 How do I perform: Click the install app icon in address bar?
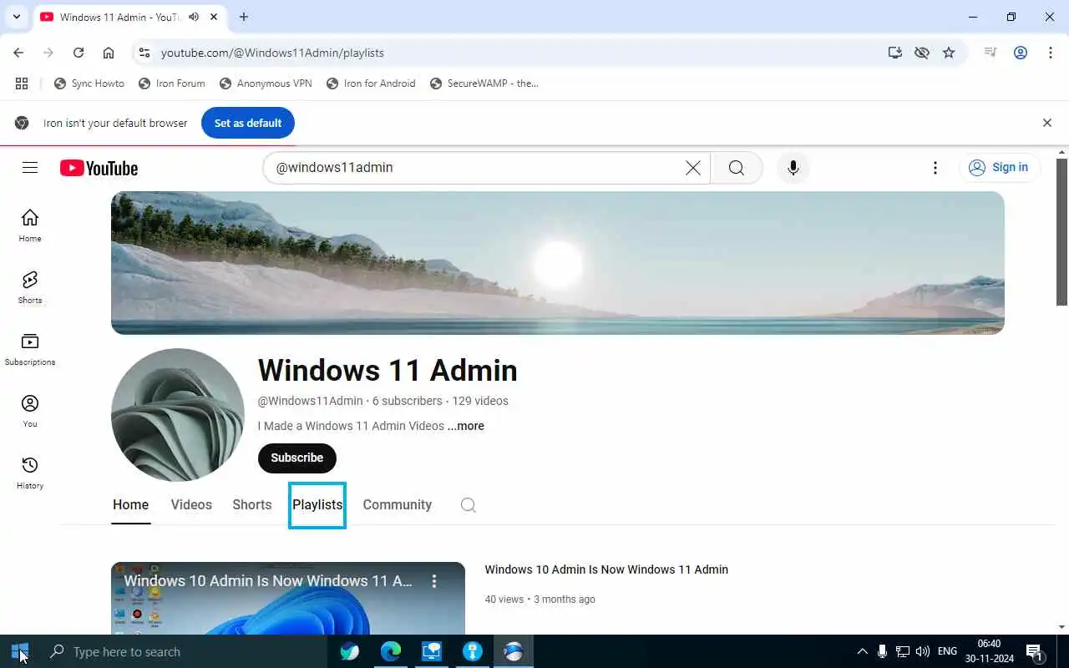(895, 53)
